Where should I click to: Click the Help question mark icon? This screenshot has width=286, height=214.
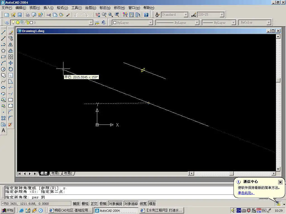click(146, 15)
